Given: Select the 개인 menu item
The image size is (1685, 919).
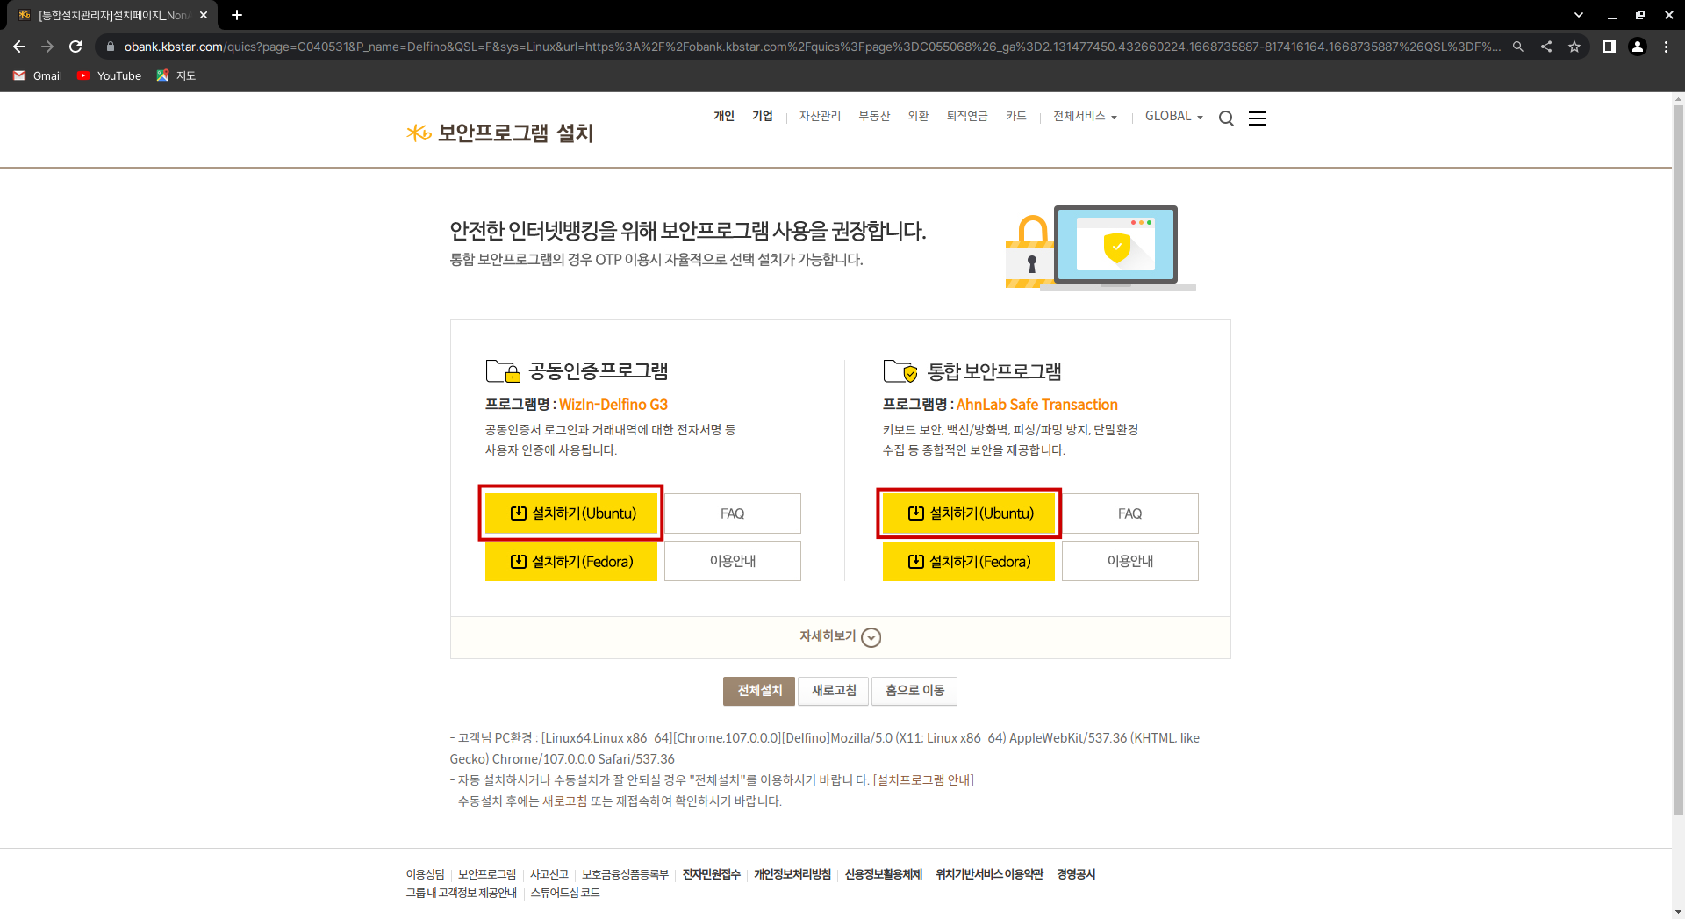Looking at the screenshot, I should (723, 116).
